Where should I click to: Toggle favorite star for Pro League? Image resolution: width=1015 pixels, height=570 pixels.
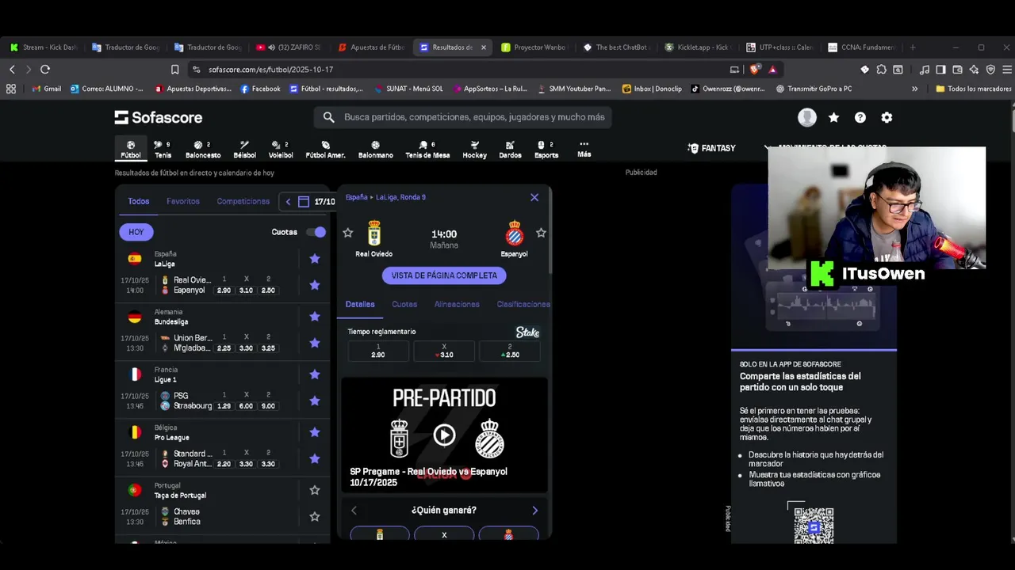315,432
